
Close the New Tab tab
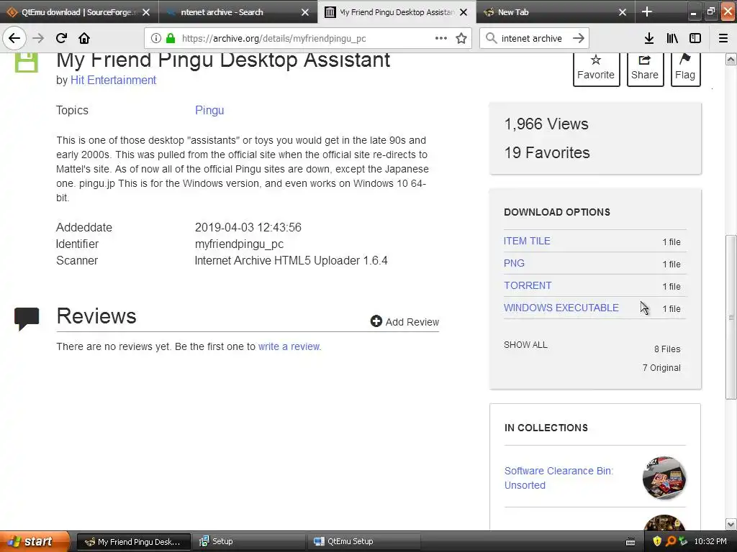click(623, 12)
